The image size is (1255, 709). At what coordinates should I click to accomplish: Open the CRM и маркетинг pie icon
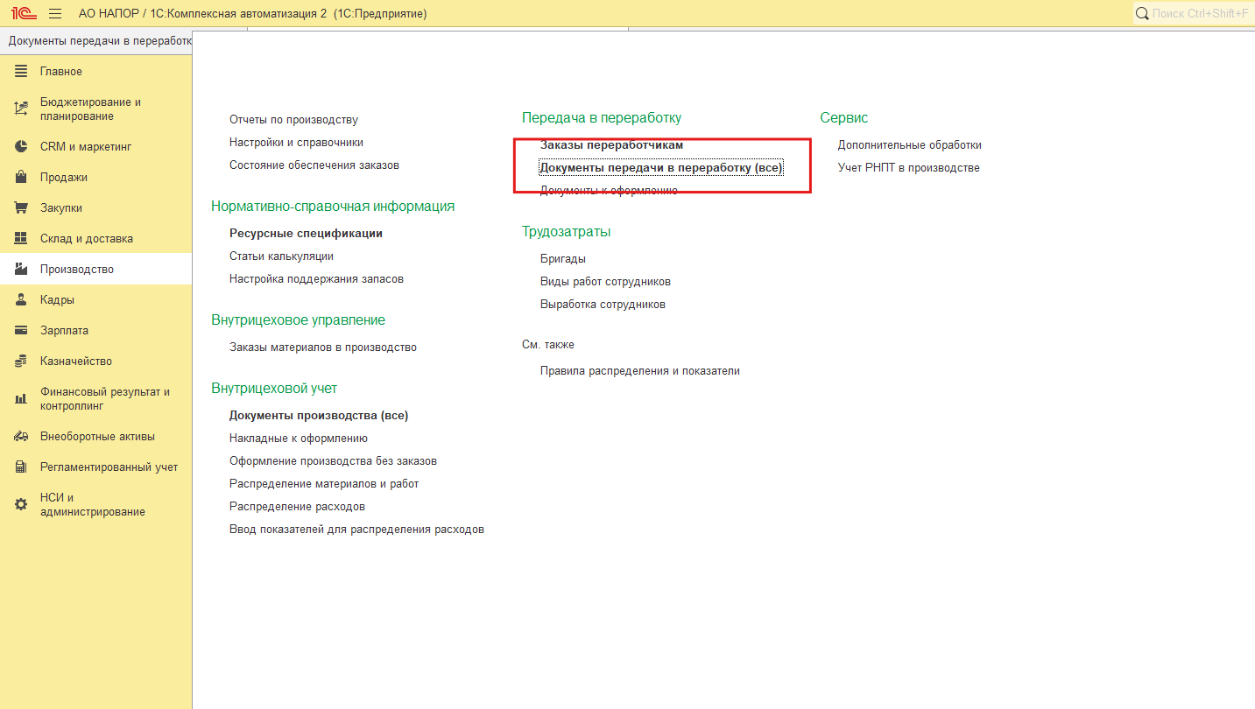21,147
